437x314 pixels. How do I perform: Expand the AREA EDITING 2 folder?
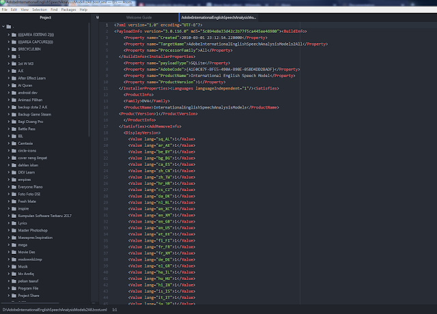pyautogui.click(x=9, y=35)
